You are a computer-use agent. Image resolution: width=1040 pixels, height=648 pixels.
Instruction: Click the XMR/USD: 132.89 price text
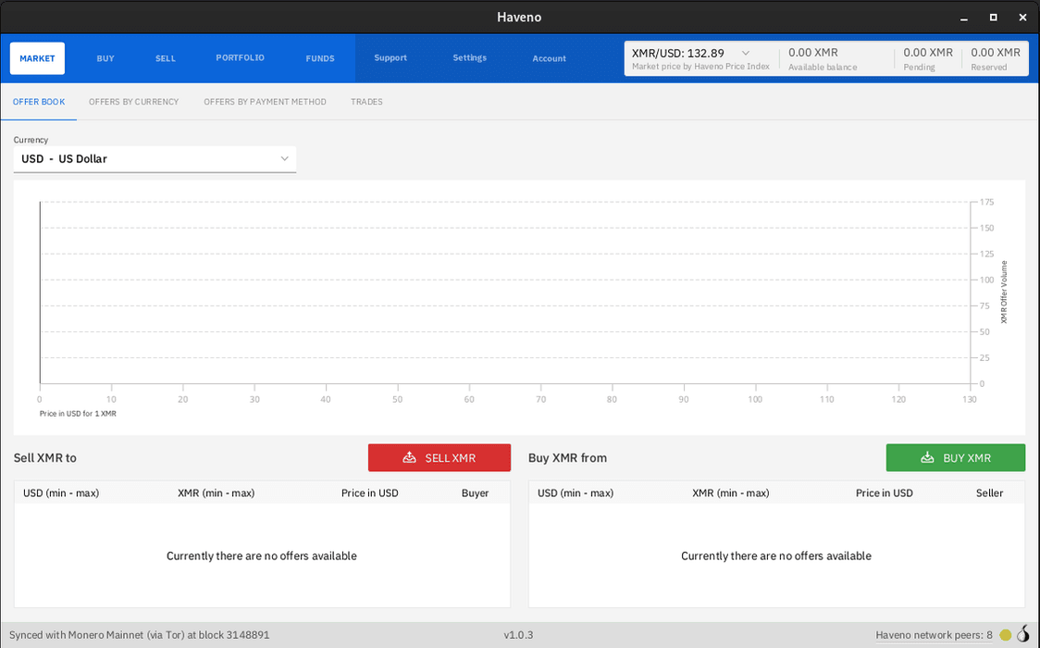[678, 53]
